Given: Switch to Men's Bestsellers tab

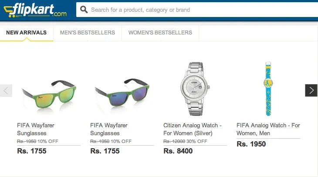Looking at the screenshot, I should [x=88, y=32].
